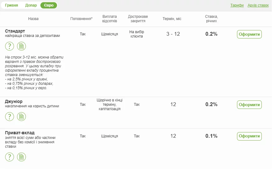Click the Термін, міс column header
This screenshot has height=169, width=274.
[x=172, y=19]
